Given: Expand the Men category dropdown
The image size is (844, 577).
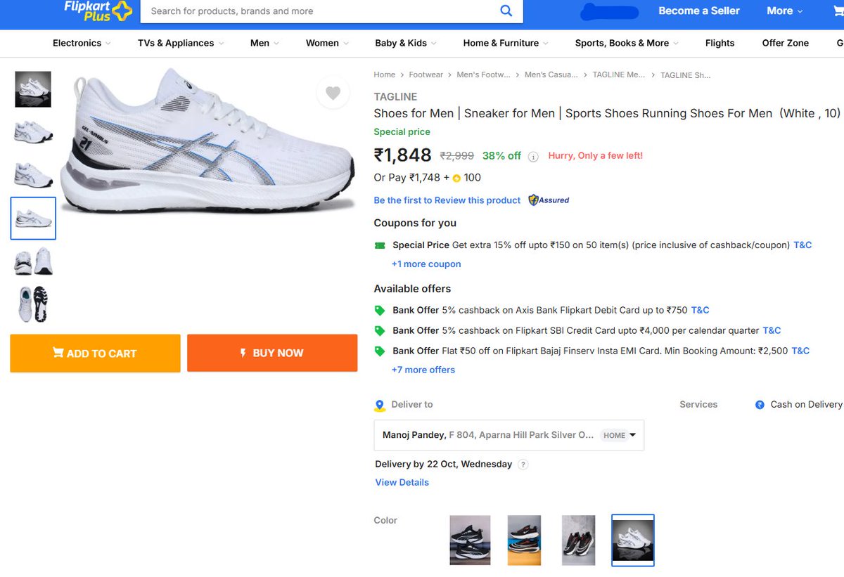Looking at the screenshot, I should 264,43.
